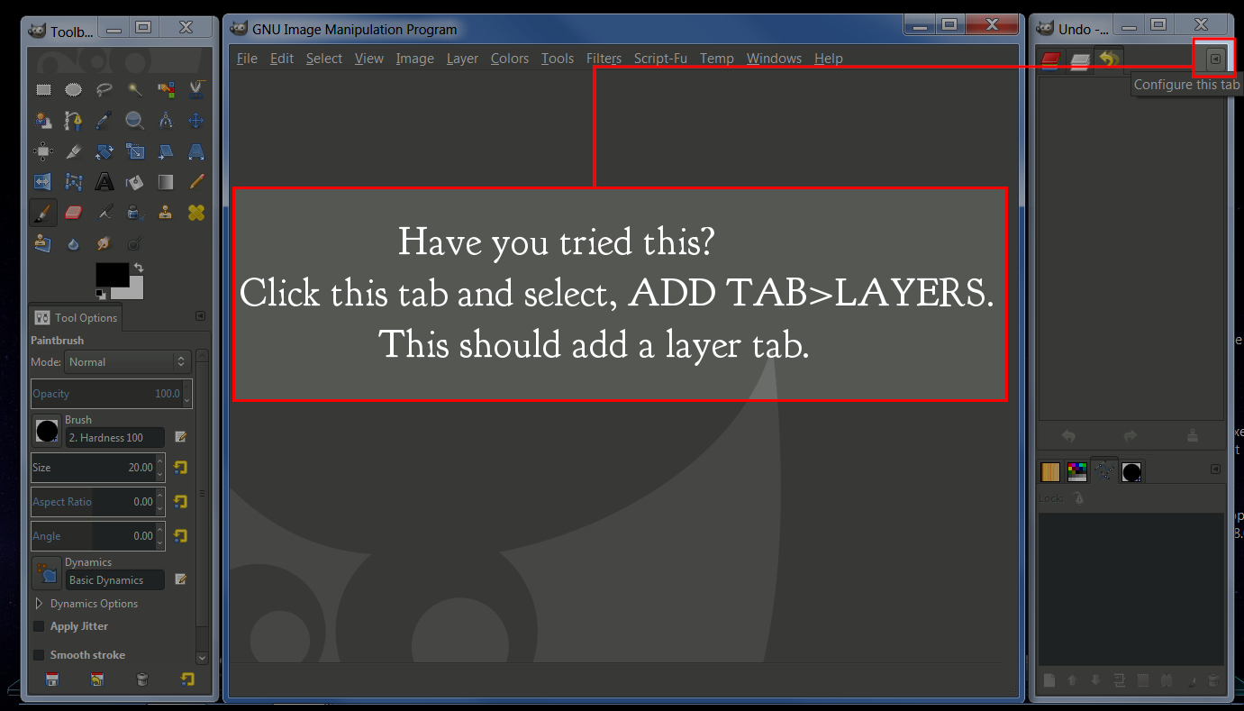Select the Fuzzy Select magic wand tool
The image size is (1244, 711).
pos(135,89)
